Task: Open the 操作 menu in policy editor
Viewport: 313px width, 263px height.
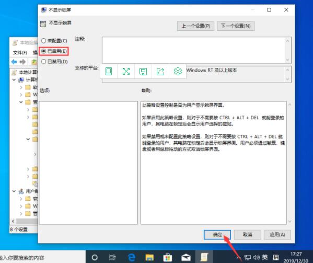Action: click(36, 52)
